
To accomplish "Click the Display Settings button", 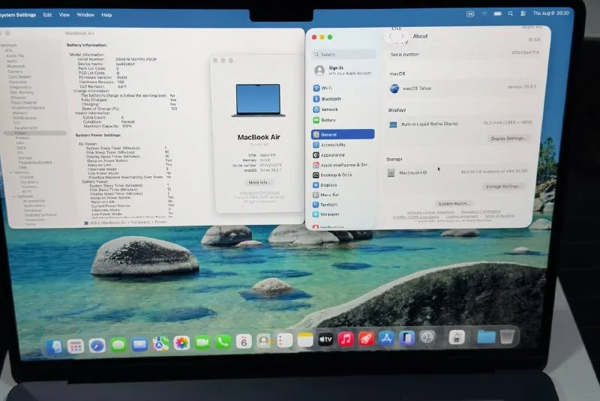I will pyautogui.click(x=508, y=139).
